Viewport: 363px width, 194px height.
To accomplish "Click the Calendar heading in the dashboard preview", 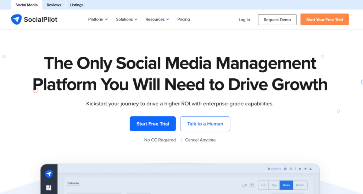I will tap(73, 183).
